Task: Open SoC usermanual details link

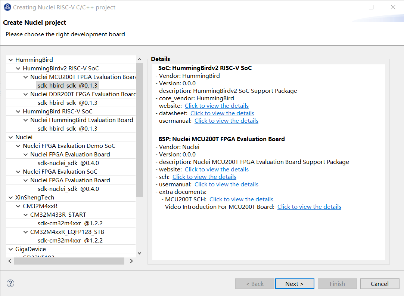Action: [x=227, y=120]
